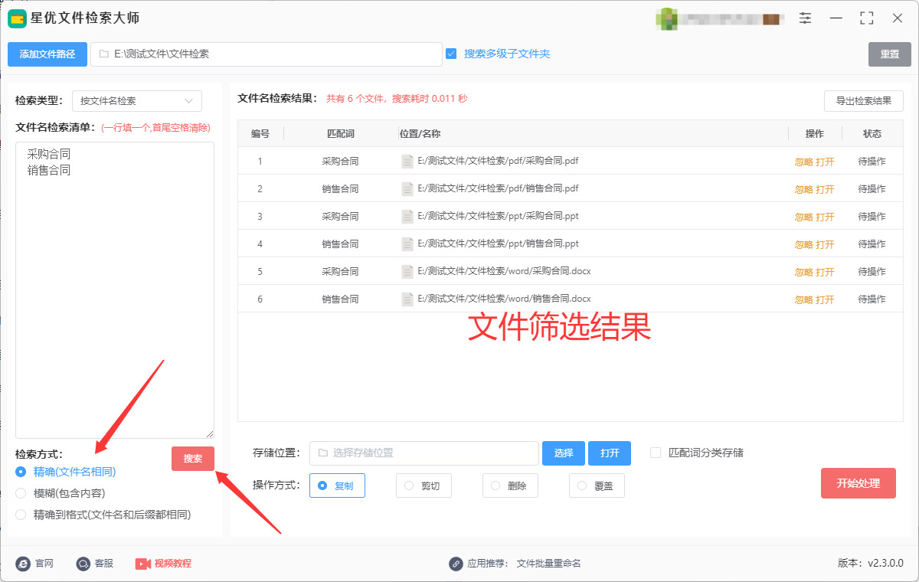
Task: Click the 视频教程 link text
Action: 173,564
